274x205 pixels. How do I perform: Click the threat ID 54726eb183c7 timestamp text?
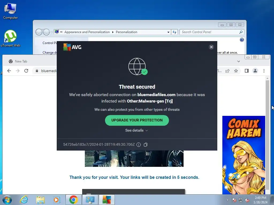(x=99, y=144)
